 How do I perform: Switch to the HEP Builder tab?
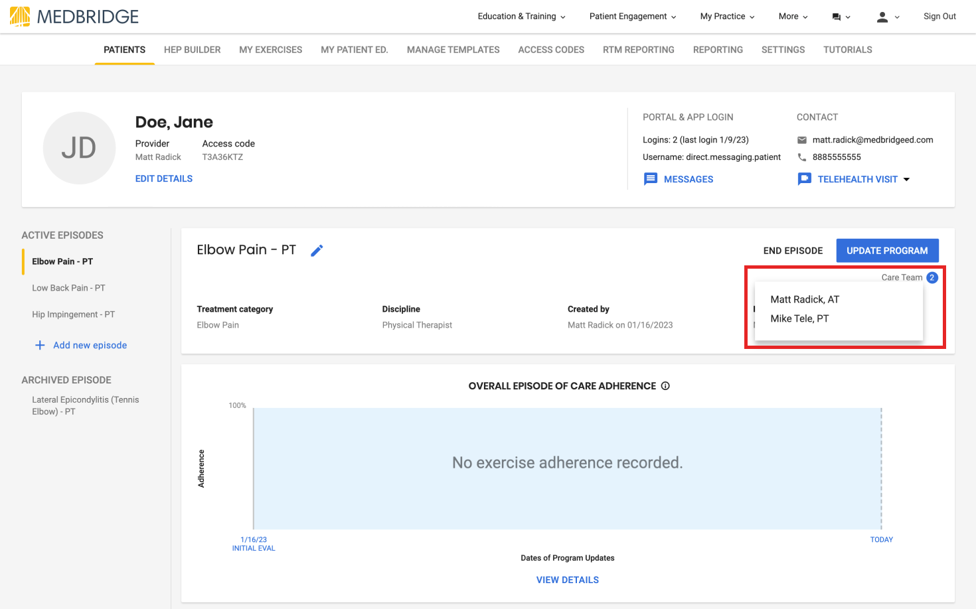193,50
